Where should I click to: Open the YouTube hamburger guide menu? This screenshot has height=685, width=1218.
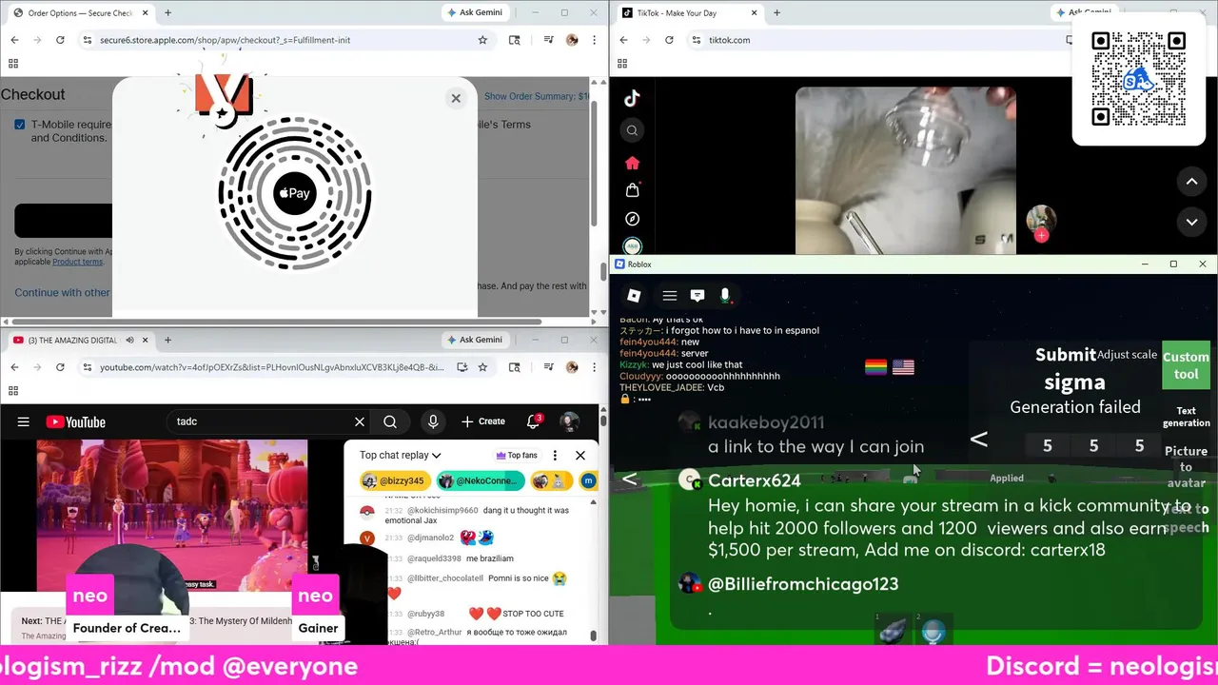[24, 421]
